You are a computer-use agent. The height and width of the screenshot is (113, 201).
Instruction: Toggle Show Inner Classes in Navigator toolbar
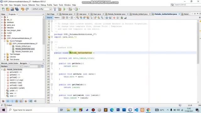[x=21, y=101]
